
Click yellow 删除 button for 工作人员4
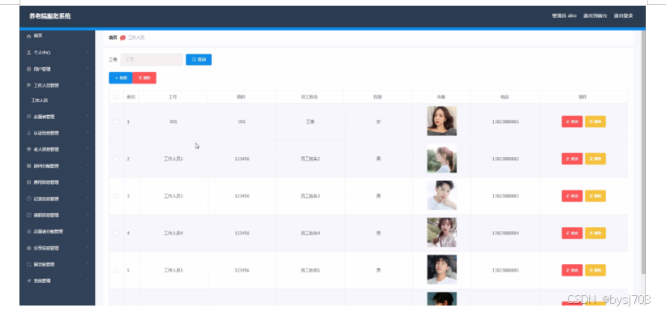pos(595,233)
